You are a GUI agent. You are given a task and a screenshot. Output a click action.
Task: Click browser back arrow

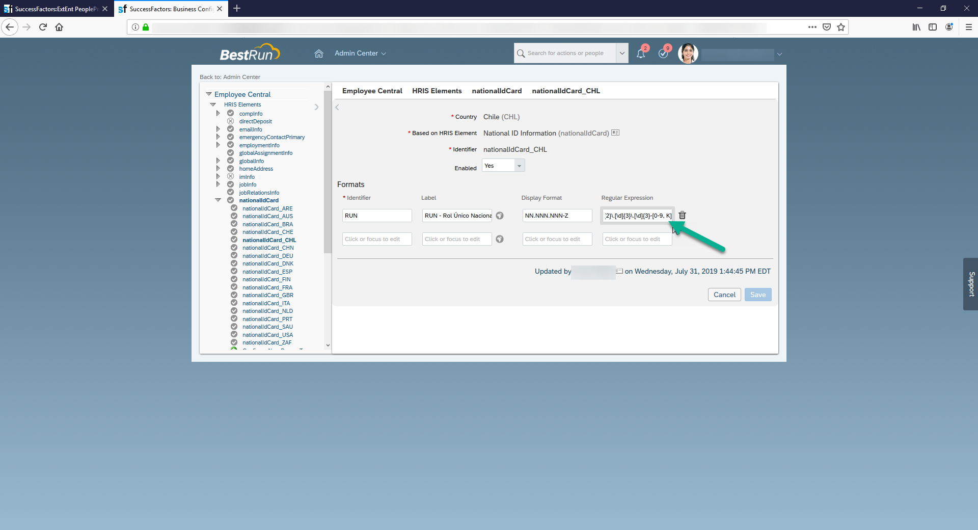10,27
